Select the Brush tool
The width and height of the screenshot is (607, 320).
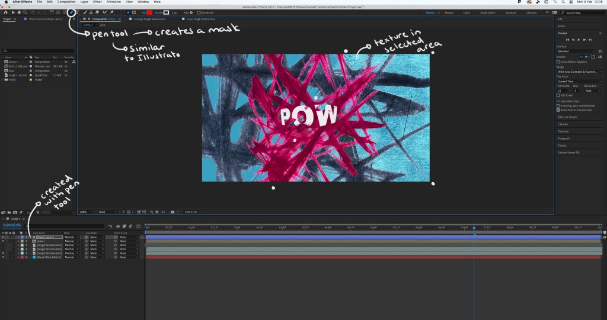84,12
